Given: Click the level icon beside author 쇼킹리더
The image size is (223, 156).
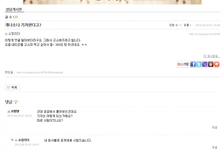Looking at the screenshot, I should (6, 34).
